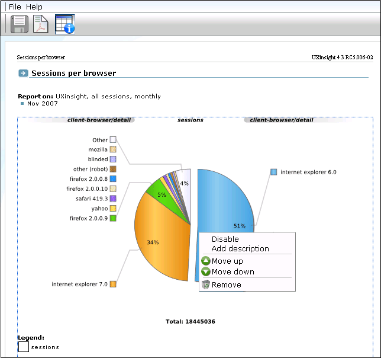
Task: Click the 'Legend:' label
Action: [x=31, y=338]
